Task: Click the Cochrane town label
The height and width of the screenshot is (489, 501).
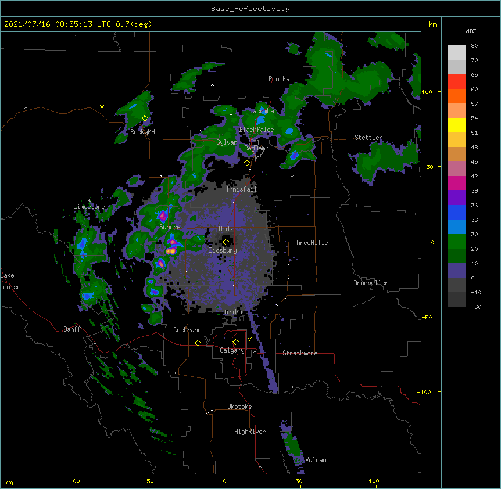Action: pyautogui.click(x=187, y=330)
